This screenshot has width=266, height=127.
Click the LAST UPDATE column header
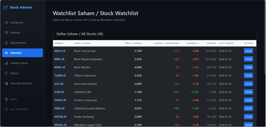tap(226, 43)
